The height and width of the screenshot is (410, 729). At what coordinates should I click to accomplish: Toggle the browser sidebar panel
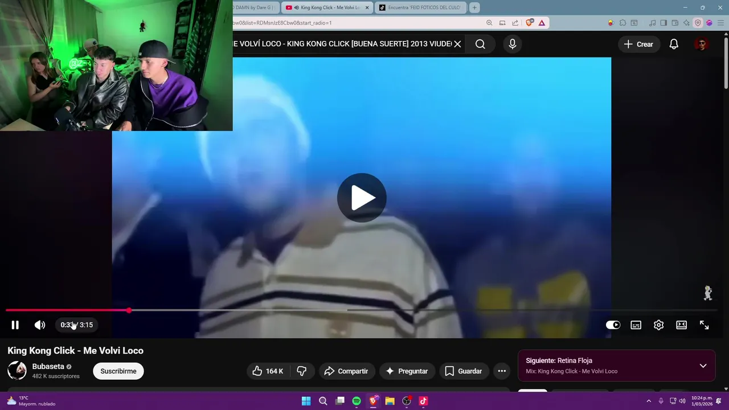(x=664, y=23)
